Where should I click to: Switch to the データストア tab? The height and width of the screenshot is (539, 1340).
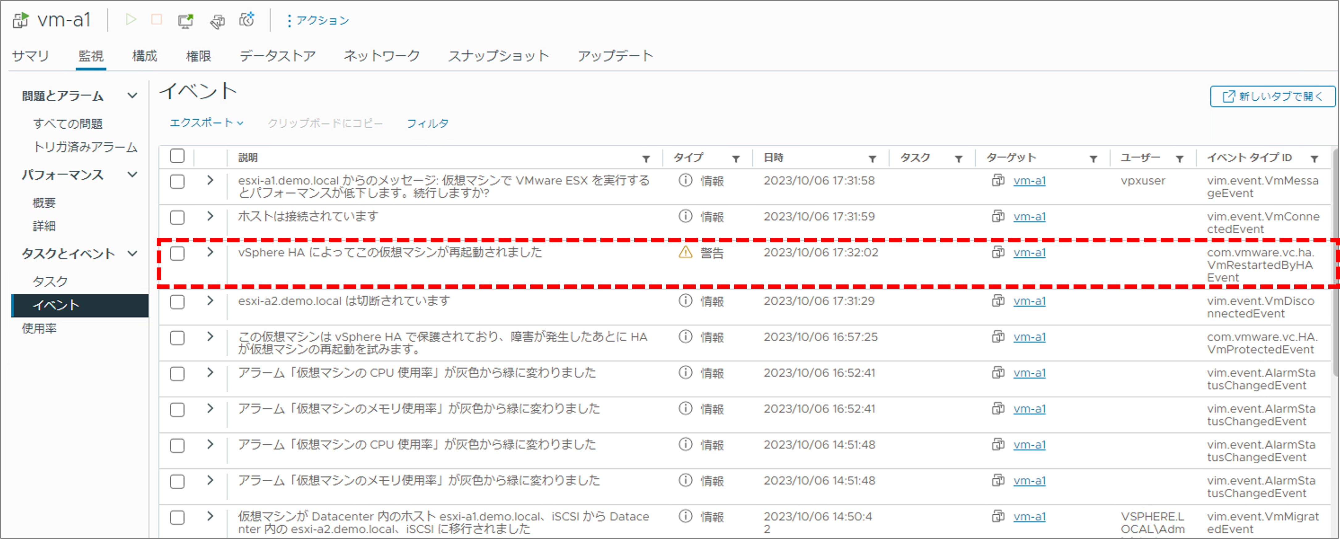point(277,56)
